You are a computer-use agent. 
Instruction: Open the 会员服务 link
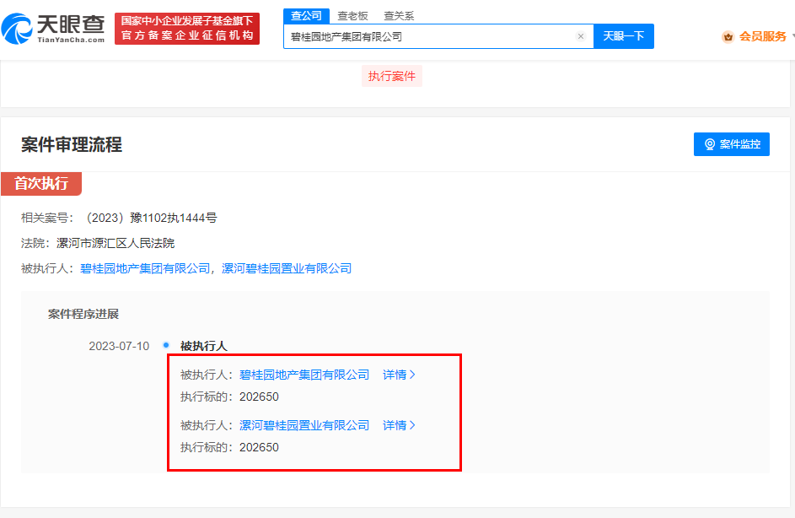tap(763, 36)
